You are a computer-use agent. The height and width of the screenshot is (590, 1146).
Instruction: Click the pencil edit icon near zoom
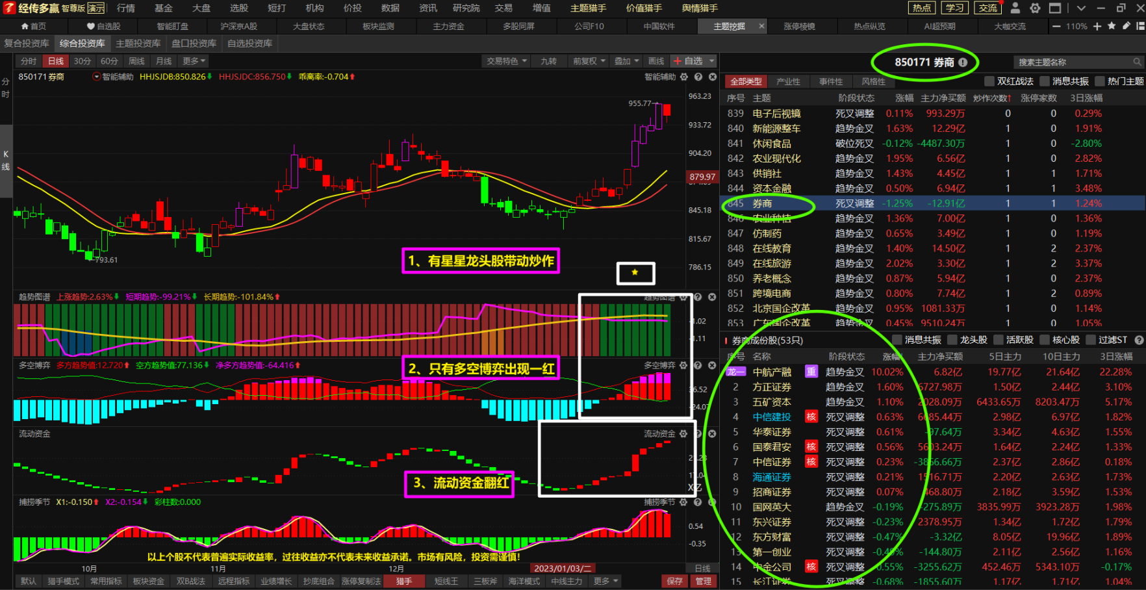pos(1126,26)
